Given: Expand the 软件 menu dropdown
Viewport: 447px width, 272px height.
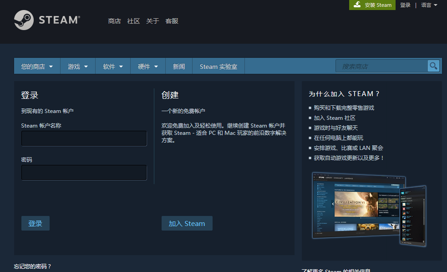Looking at the screenshot, I should (x=113, y=66).
